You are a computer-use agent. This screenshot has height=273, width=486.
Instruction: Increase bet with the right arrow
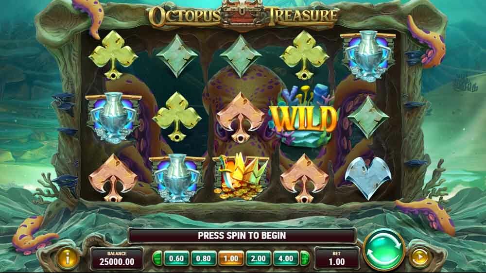tap(305, 258)
